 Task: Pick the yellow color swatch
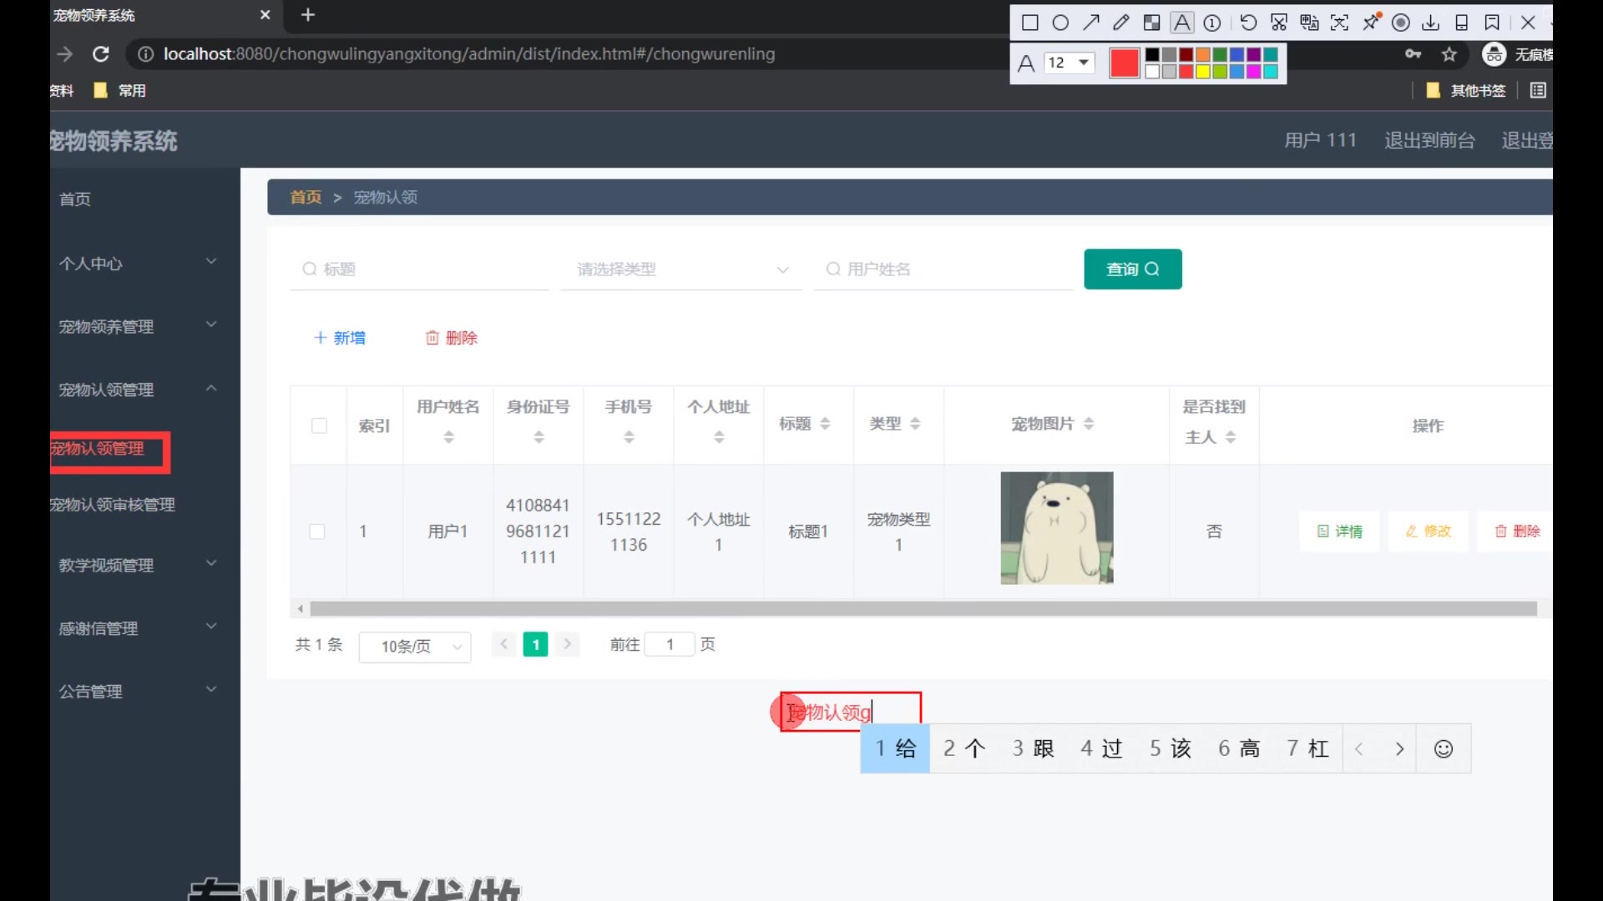pos(1203,72)
